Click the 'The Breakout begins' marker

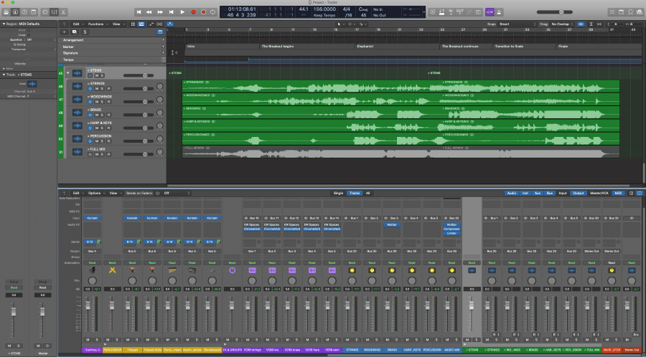coord(278,47)
